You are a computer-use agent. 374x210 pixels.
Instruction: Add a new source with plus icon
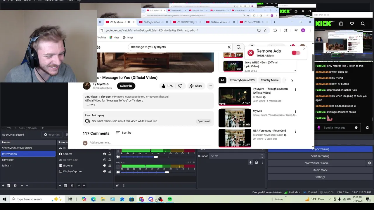(60, 185)
